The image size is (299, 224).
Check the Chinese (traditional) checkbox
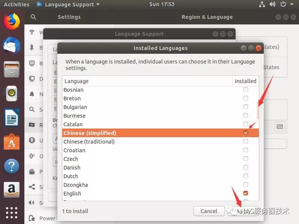click(246, 141)
